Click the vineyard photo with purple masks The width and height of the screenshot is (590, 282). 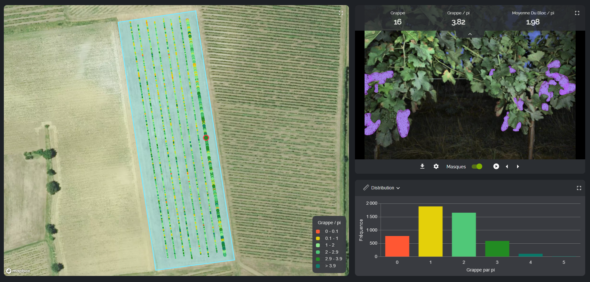point(470,95)
